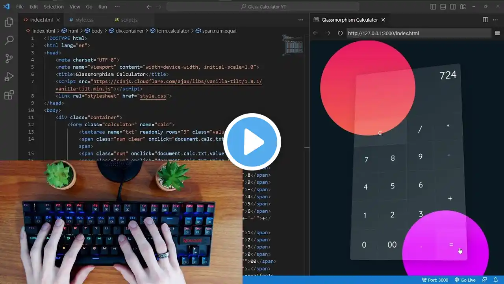This screenshot has width=504, height=284.
Task: Click the calculator's 7 key
Action: 366,160
